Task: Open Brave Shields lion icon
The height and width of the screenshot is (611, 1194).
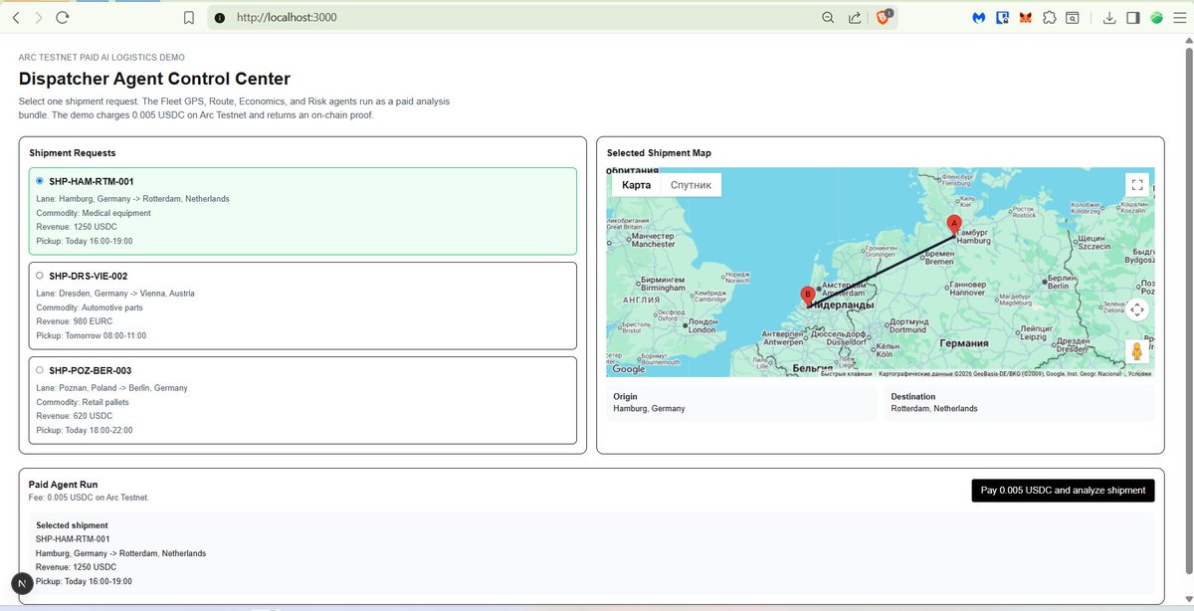Action: (884, 17)
